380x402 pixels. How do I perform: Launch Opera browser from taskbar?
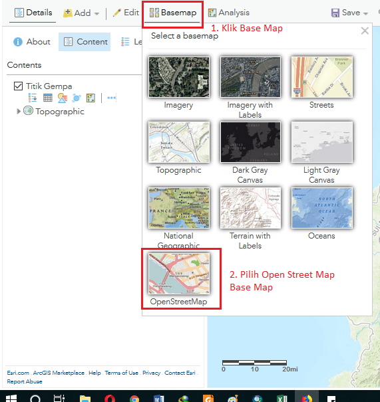(110, 398)
